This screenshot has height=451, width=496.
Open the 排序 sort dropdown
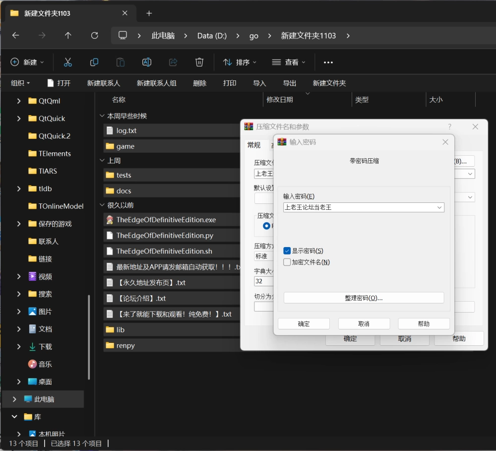coord(240,63)
